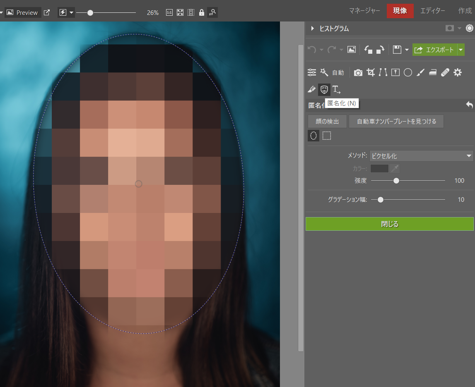The image size is (475, 387).
Task: Select the eraser wedge tool
Action: [312, 89]
